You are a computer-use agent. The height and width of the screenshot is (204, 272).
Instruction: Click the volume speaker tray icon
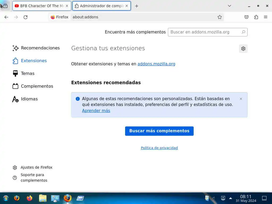click(214, 198)
